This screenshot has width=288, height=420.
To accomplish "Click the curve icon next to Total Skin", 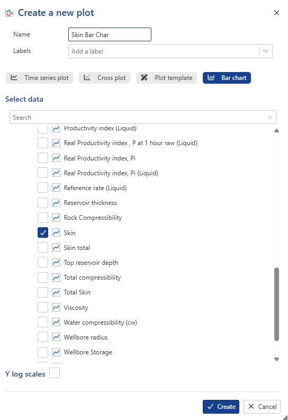I will point(56,292).
